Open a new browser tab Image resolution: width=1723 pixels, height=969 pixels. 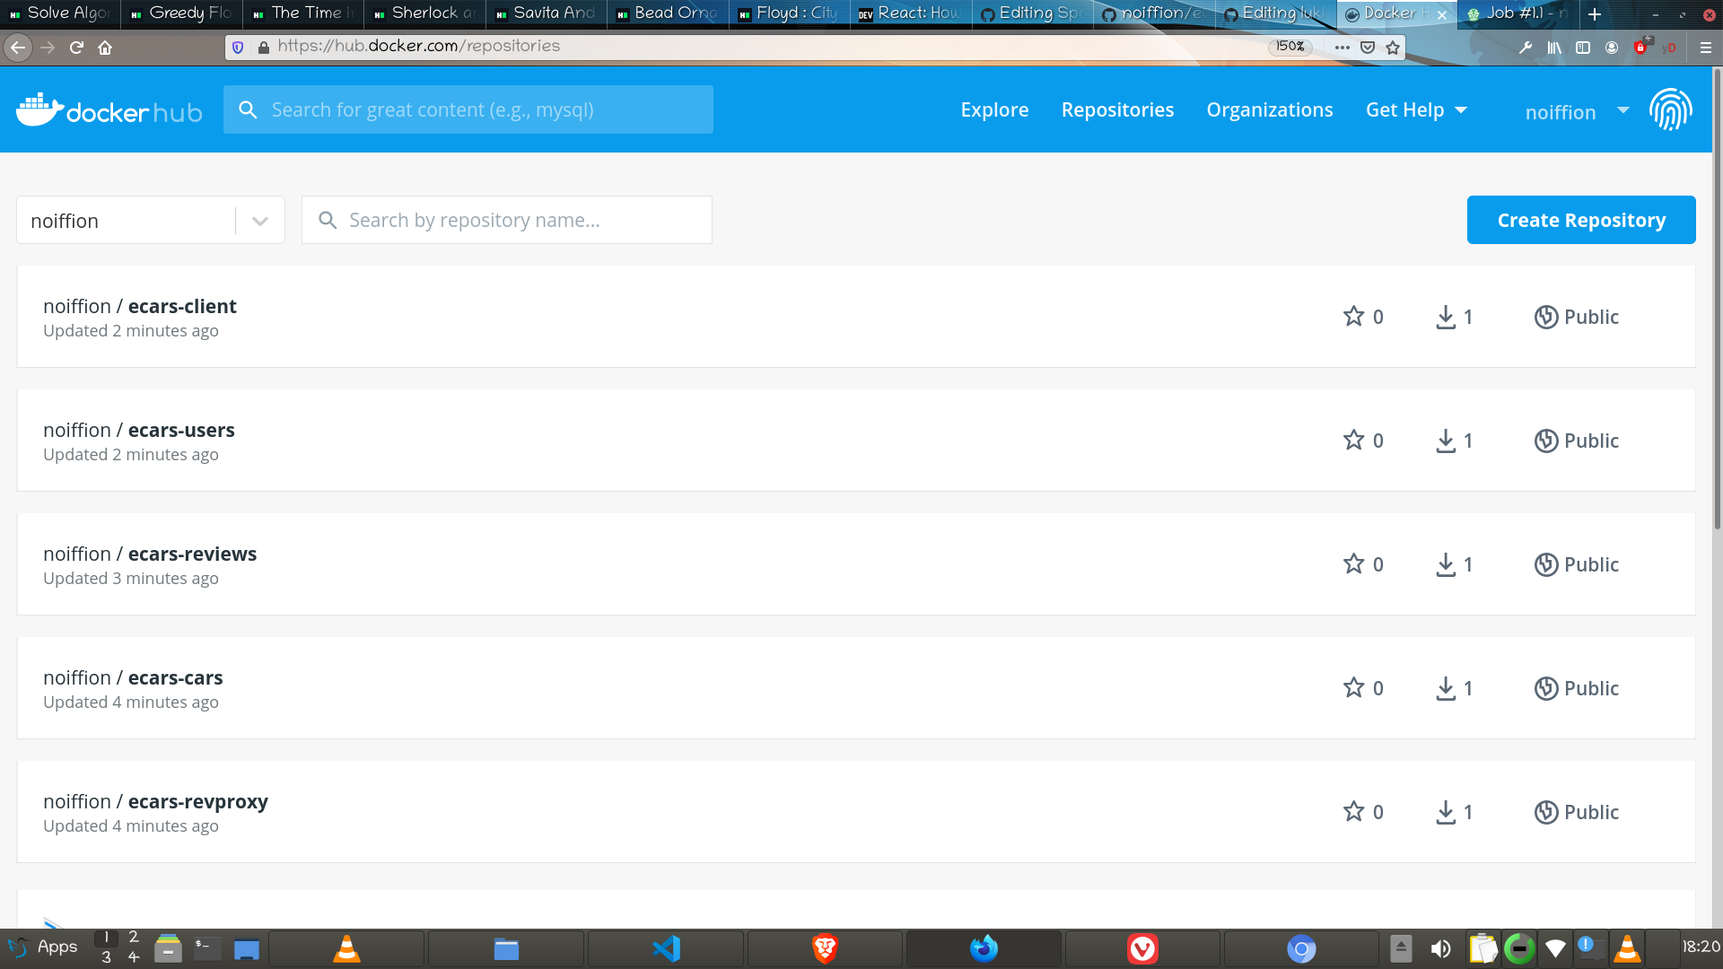point(1595,13)
